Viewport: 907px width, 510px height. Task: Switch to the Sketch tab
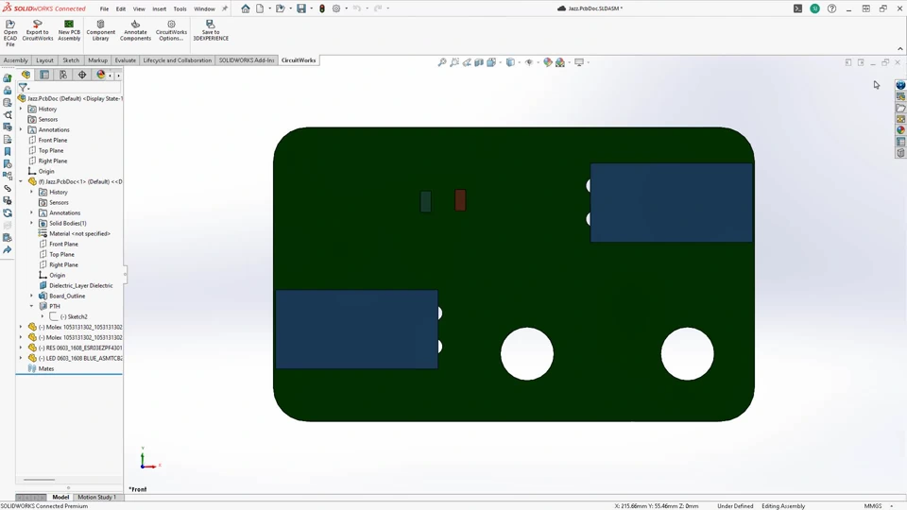(71, 60)
